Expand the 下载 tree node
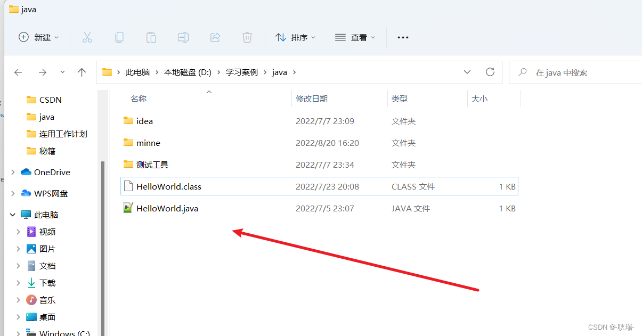The height and width of the screenshot is (336, 642). [18, 283]
